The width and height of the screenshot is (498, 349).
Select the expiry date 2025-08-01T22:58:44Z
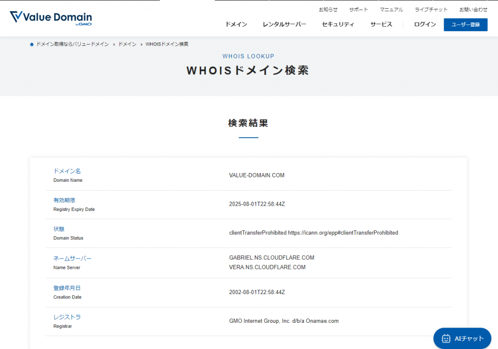(257, 204)
